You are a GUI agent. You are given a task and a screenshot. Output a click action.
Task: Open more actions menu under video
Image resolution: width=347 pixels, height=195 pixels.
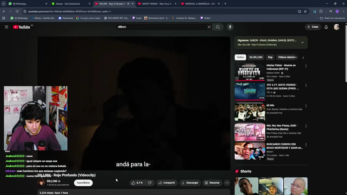[227, 183]
